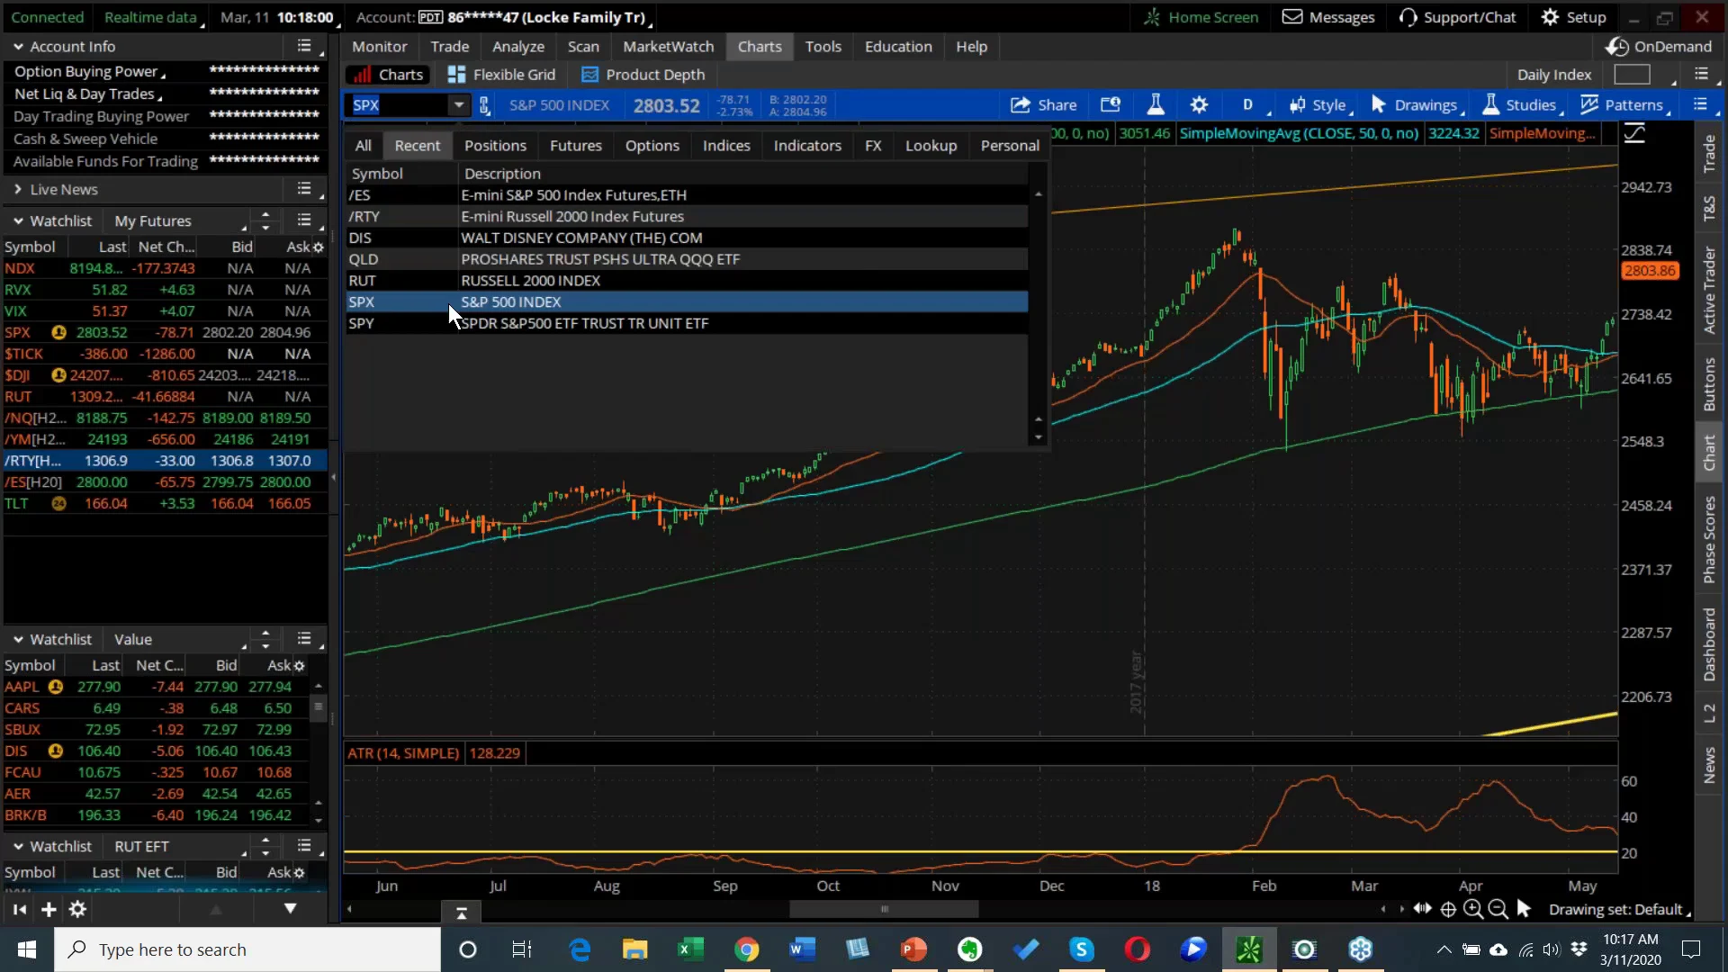Collapse left sidebar with first-item arrow icon
Viewport: 1728px width, 972px height.
click(19, 910)
